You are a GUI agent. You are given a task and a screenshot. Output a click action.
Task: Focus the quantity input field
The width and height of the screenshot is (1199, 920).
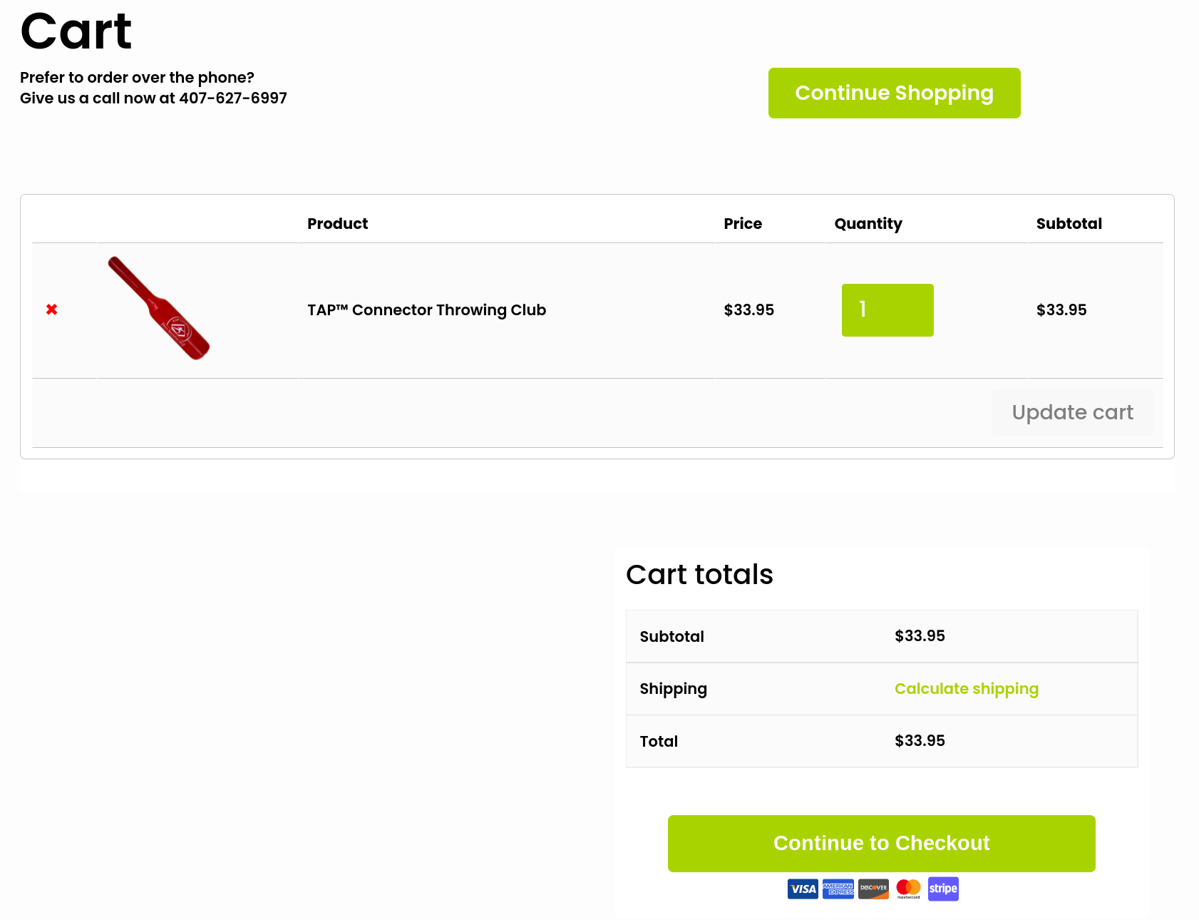point(887,310)
